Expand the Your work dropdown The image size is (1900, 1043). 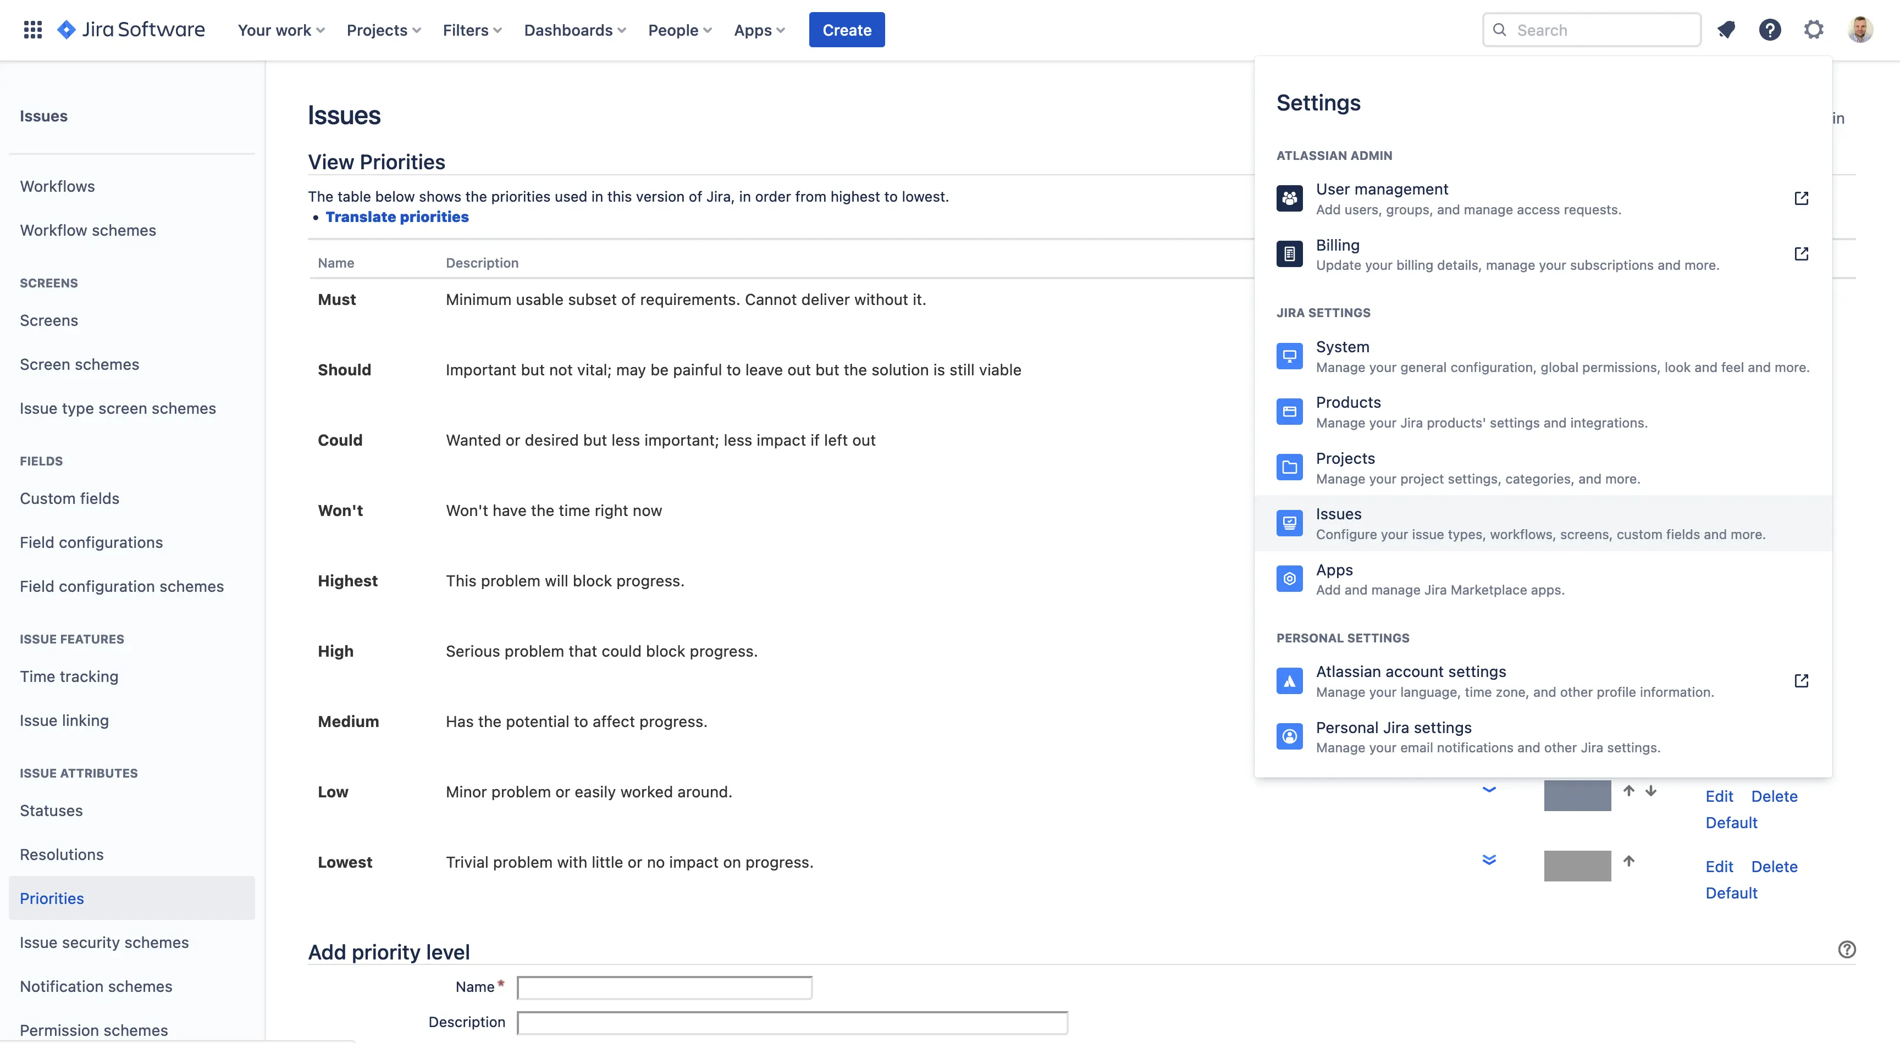coord(281,30)
